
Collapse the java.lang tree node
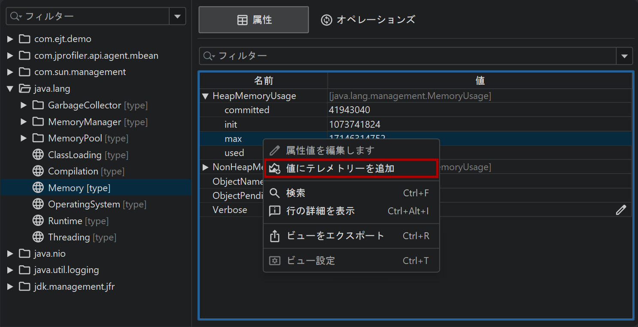[10, 89]
